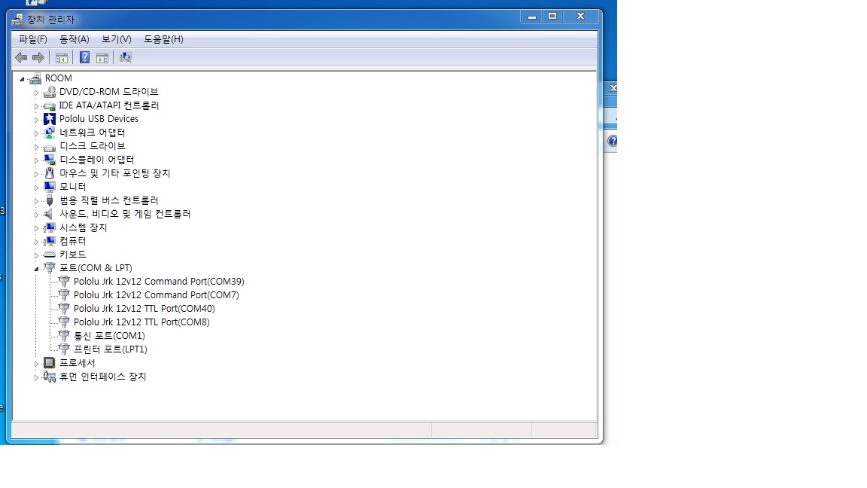The width and height of the screenshot is (867, 488).
Task: Select Pololu Jrk 12v12 TTL Port(COM8)
Action: coord(141,322)
